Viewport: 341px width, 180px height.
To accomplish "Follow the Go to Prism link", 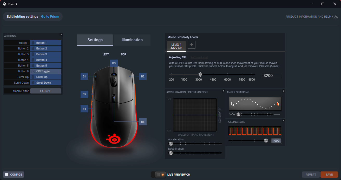I will click(50, 17).
